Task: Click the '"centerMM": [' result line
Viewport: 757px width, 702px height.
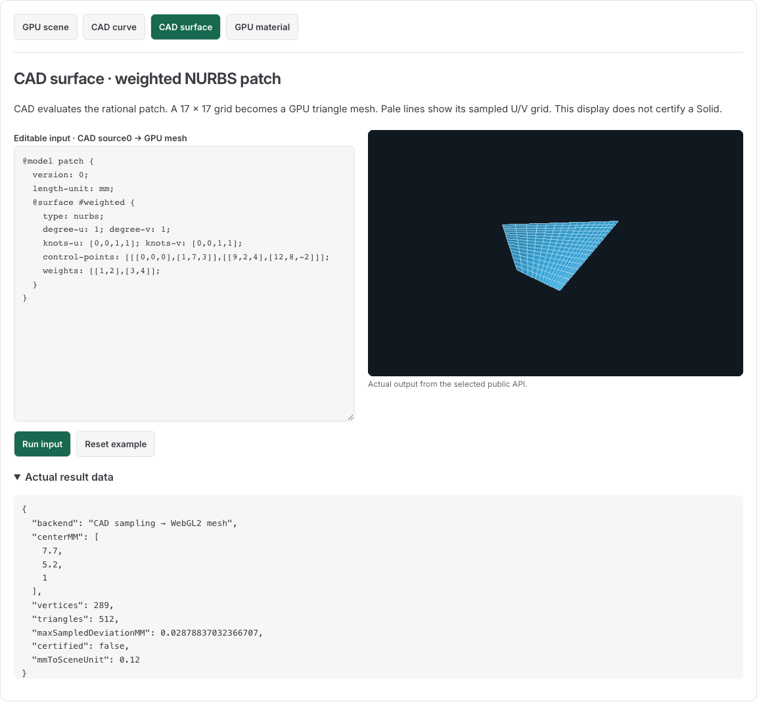Action: (65, 537)
